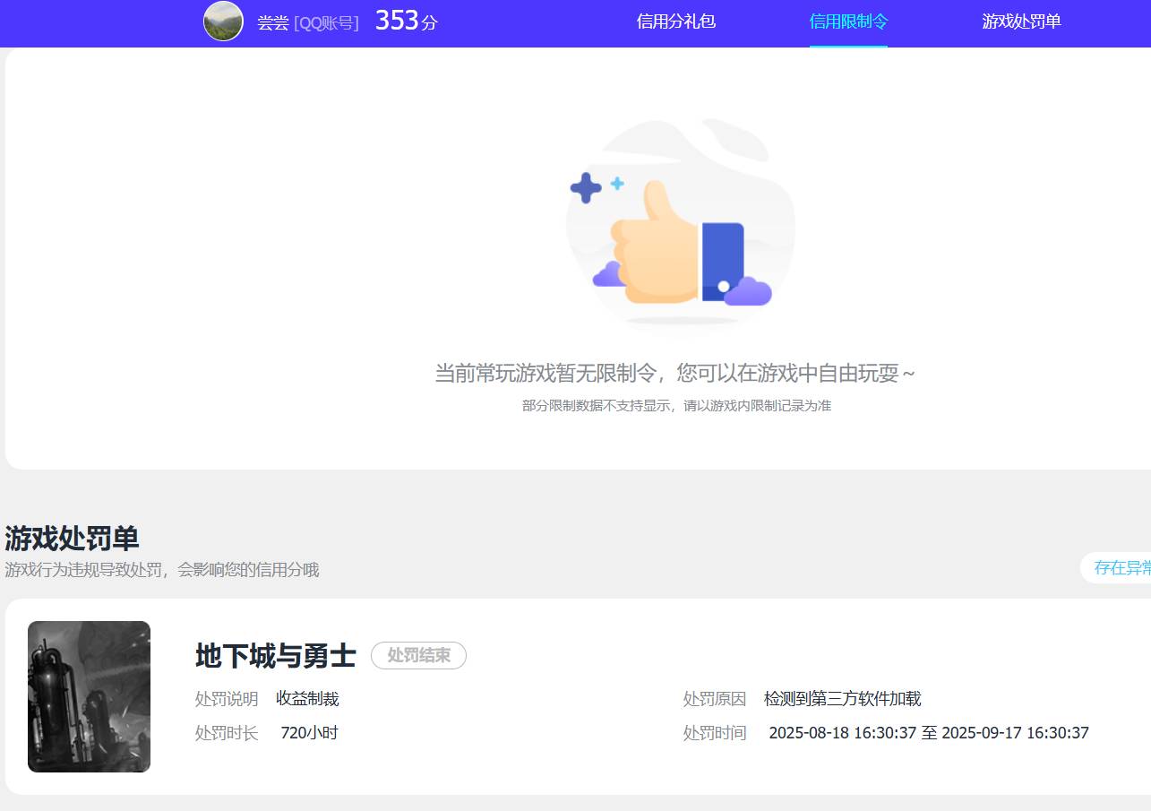Open the 游戏处罚单 tab in the top bar
Screen dimensions: 1151x811
[x=1020, y=22]
